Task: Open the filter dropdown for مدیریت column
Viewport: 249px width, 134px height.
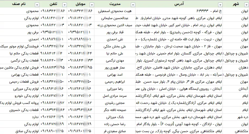Action: click(x=133, y=5)
